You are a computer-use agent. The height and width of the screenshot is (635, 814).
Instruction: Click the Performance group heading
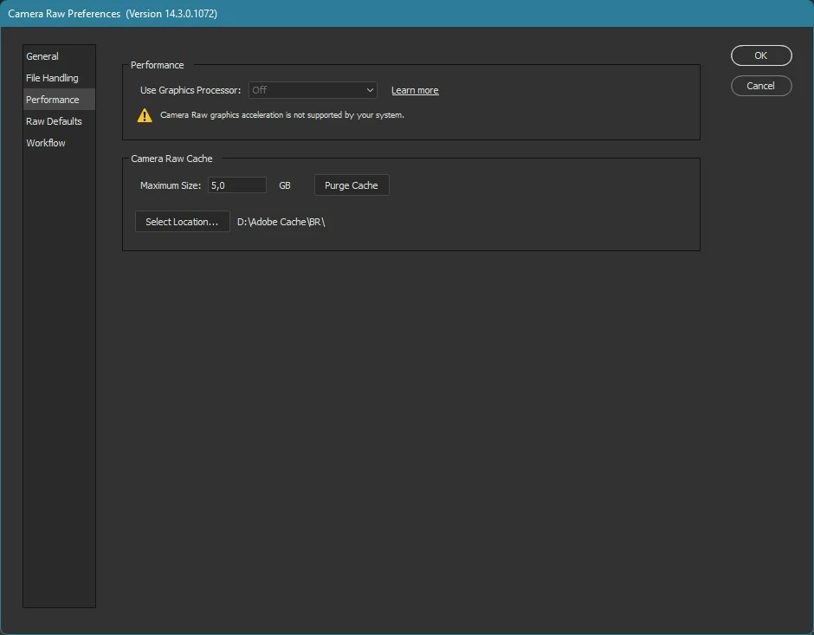tap(157, 65)
